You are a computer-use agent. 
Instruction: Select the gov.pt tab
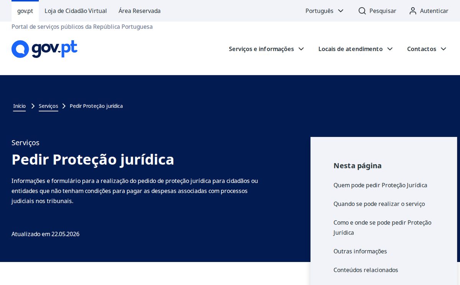click(x=25, y=11)
